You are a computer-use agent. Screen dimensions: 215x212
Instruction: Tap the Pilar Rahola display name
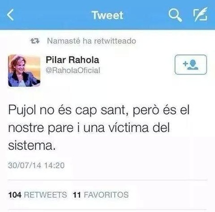click(x=72, y=60)
